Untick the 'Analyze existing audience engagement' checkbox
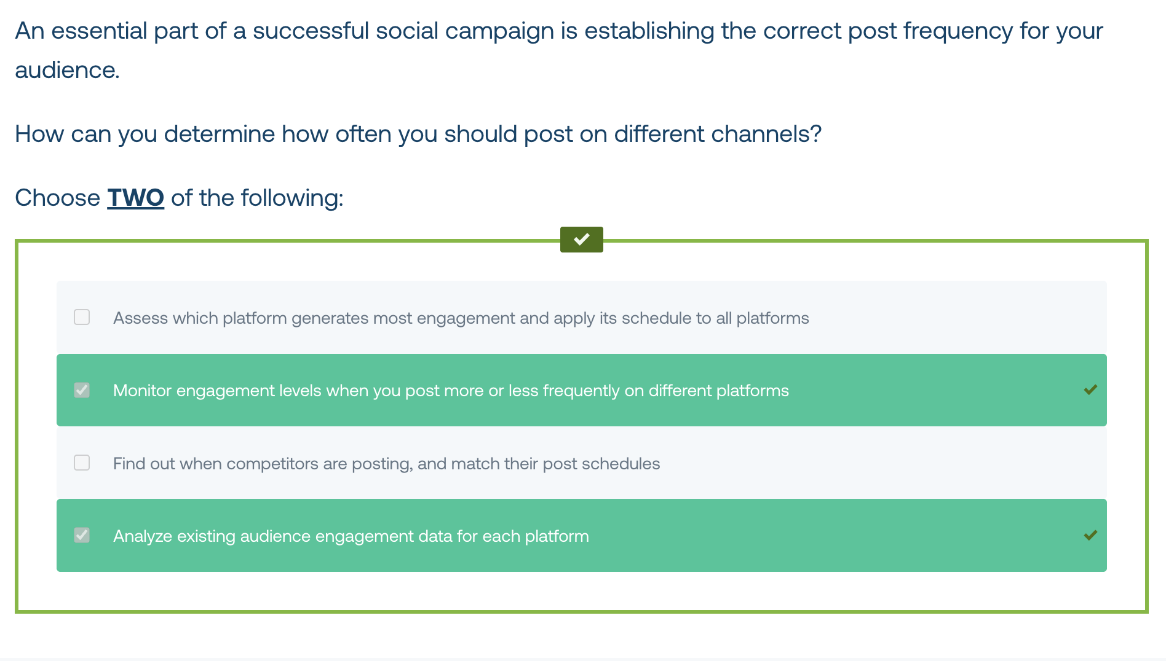The height and width of the screenshot is (661, 1166). click(82, 535)
